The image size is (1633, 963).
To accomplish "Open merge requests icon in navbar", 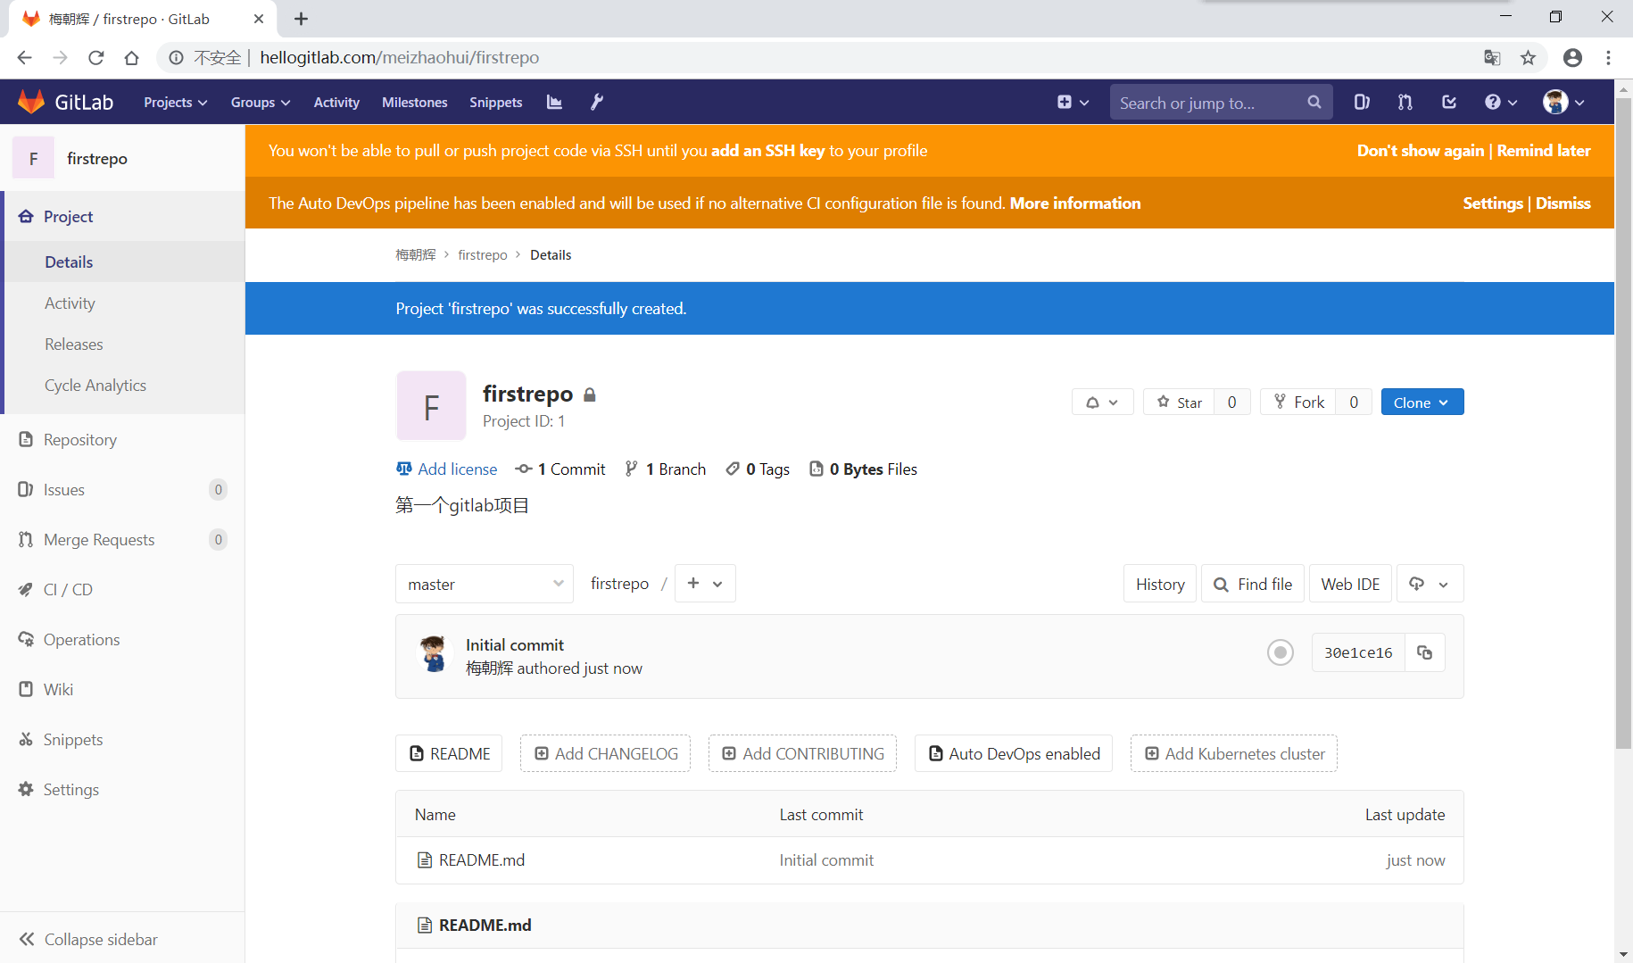I will 1405,102.
